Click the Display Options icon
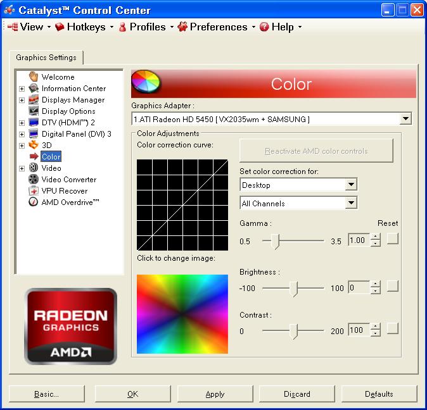The width and height of the screenshot is (427, 410). pyautogui.click(x=34, y=111)
